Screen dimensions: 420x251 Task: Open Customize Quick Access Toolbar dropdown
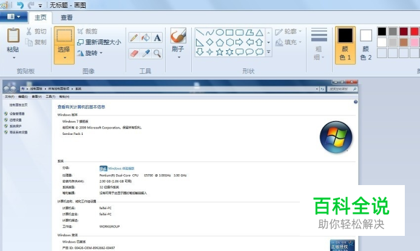point(40,5)
